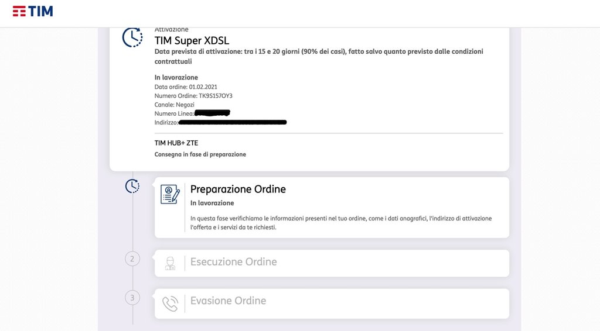Image resolution: width=600 pixels, height=331 pixels.
Task: Open the Preparazione Ordine heading
Action: coord(238,189)
